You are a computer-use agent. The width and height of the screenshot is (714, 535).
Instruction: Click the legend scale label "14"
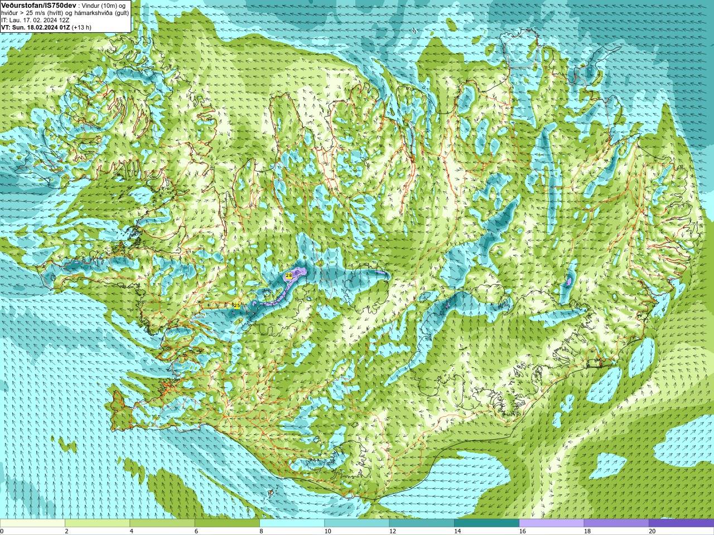click(457, 531)
